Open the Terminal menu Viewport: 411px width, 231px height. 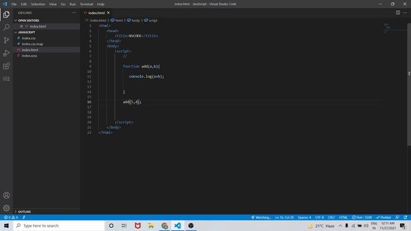coord(87,4)
